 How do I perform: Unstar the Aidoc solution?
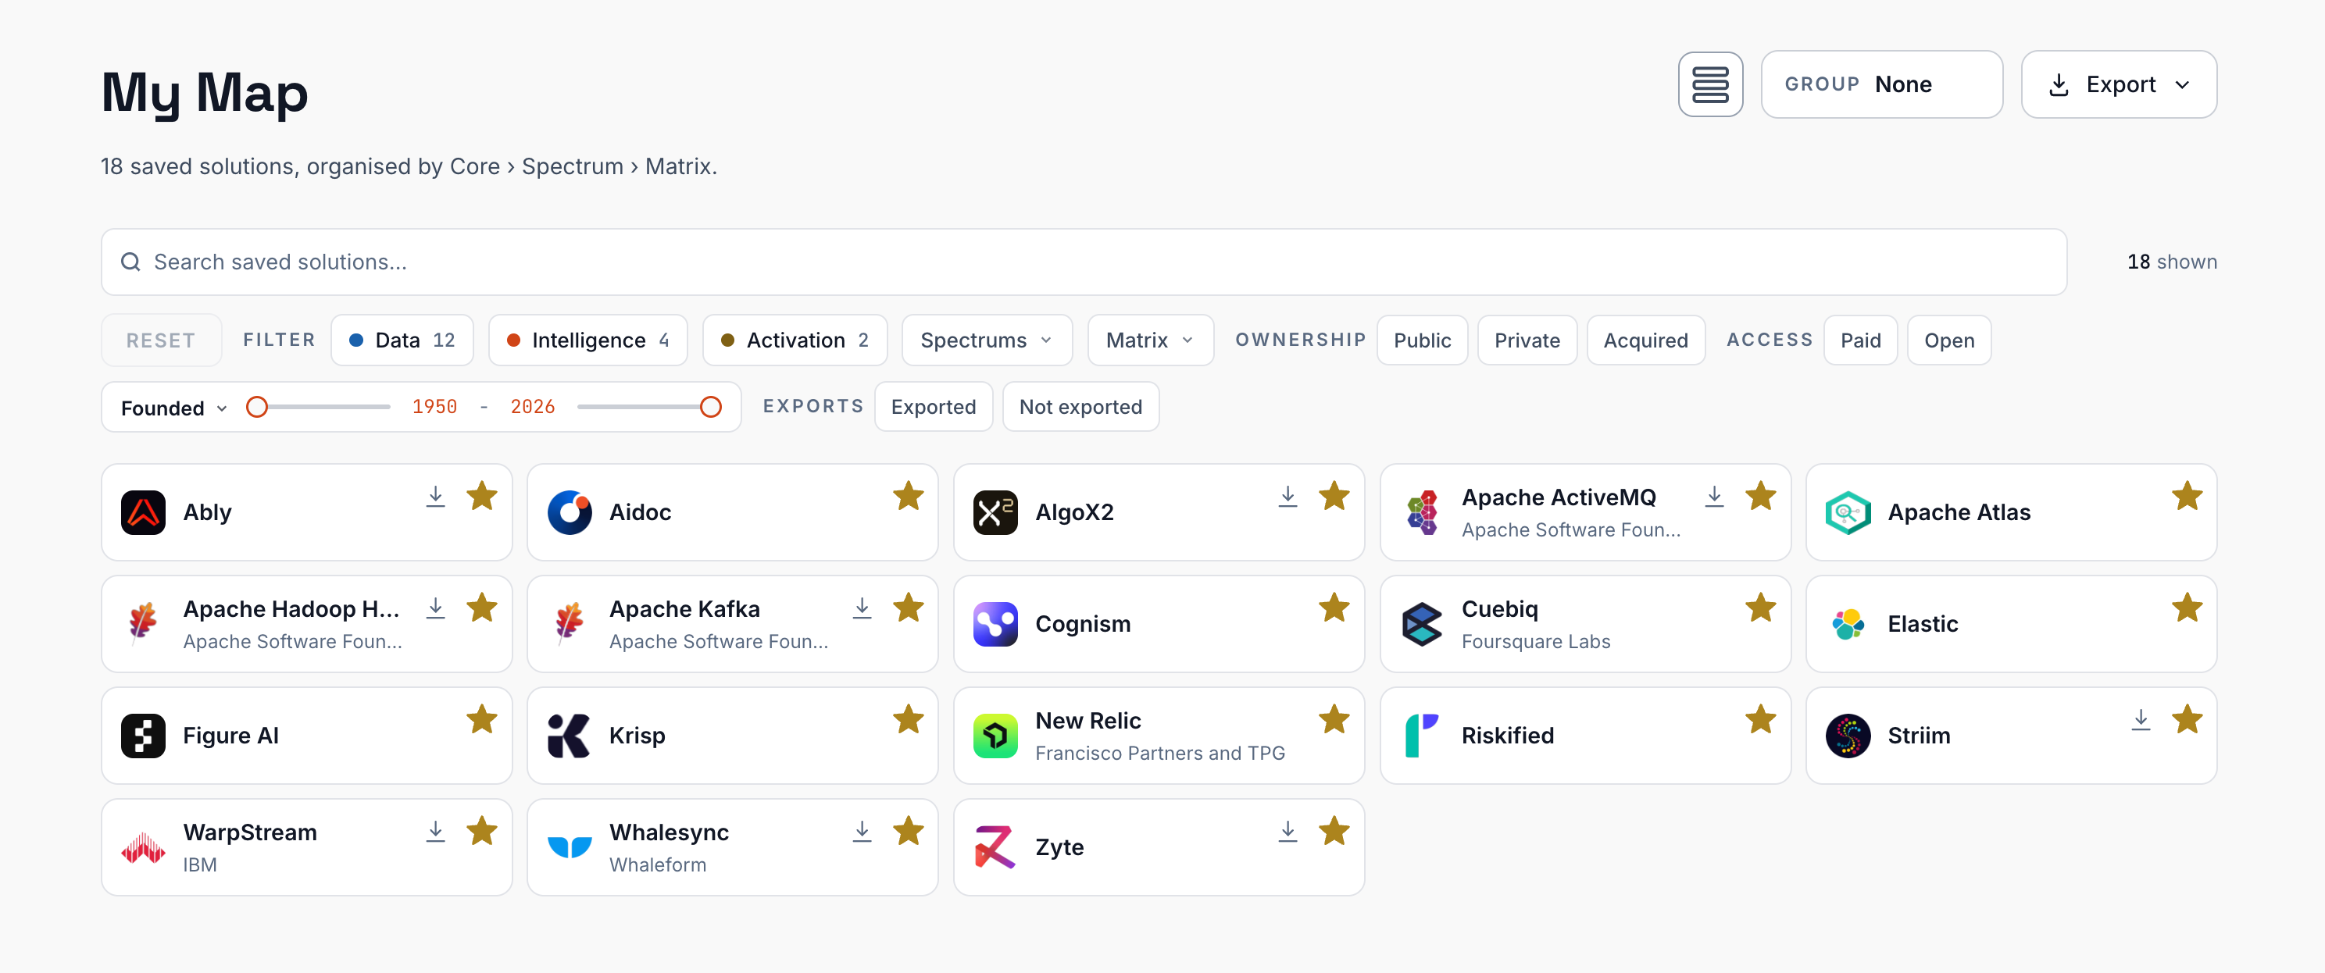click(908, 497)
